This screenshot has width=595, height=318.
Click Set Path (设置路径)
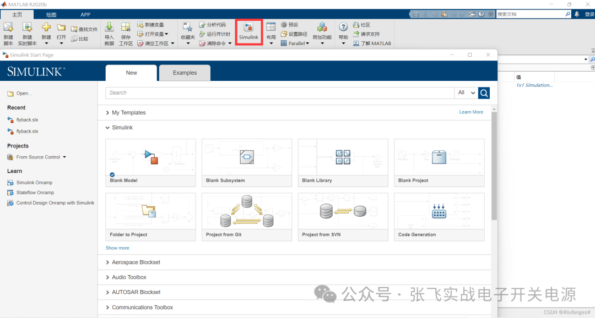point(294,34)
